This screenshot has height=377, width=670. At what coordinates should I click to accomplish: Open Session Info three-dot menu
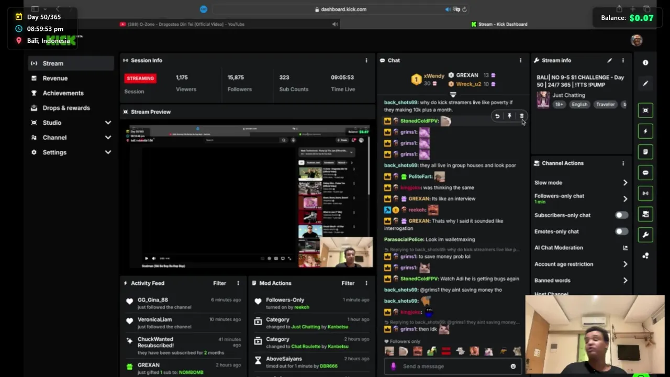[x=366, y=60]
